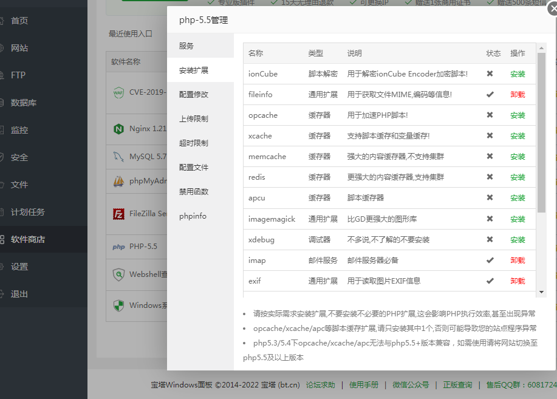Click the WAF icon beside CVE-2019
The height and width of the screenshot is (399, 557).
[x=118, y=93]
